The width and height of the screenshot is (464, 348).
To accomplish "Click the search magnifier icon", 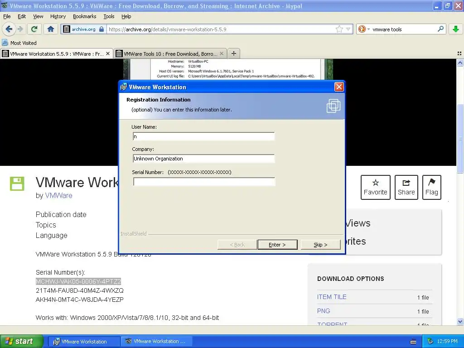I will (440, 29).
